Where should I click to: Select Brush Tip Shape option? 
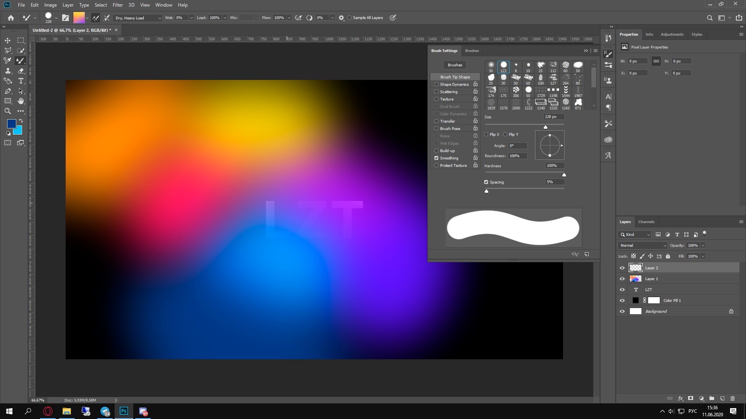click(x=455, y=77)
